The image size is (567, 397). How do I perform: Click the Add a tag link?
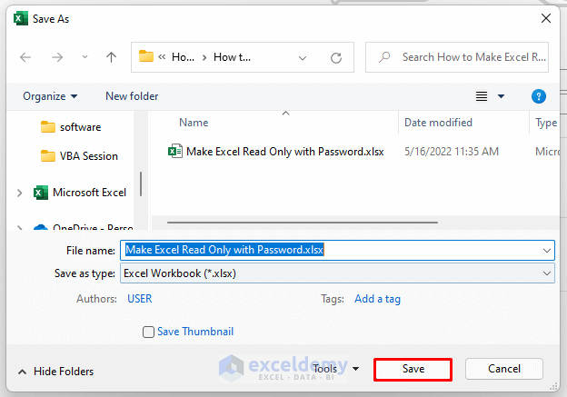click(x=377, y=299)
